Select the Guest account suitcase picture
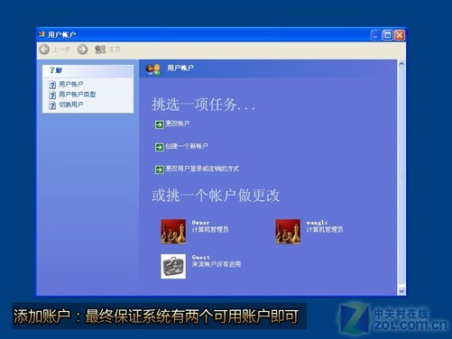The image size is (452, 339). point(173,266)
